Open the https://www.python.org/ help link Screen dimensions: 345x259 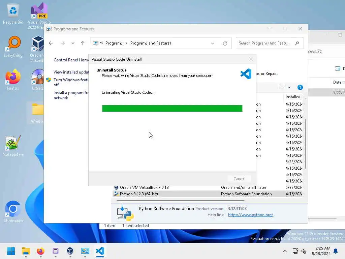(251, 215)
